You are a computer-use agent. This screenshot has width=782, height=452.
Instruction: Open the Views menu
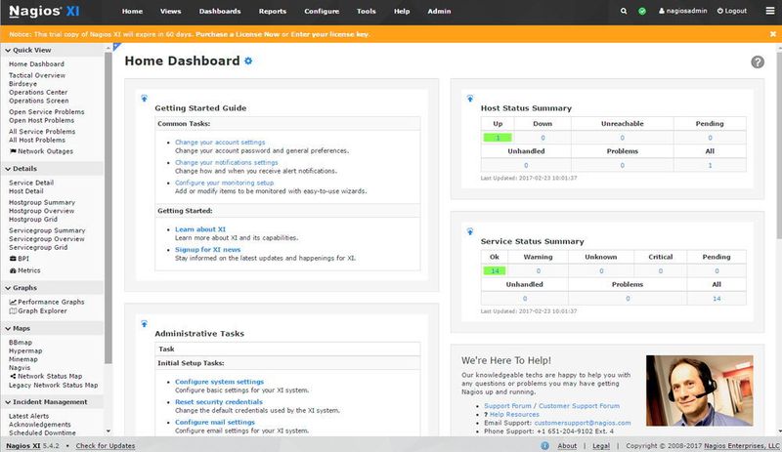(170, 11)
